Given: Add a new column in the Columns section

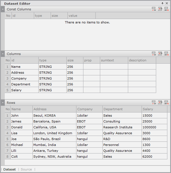Looking at the screenshot, I should click(154, 54).
